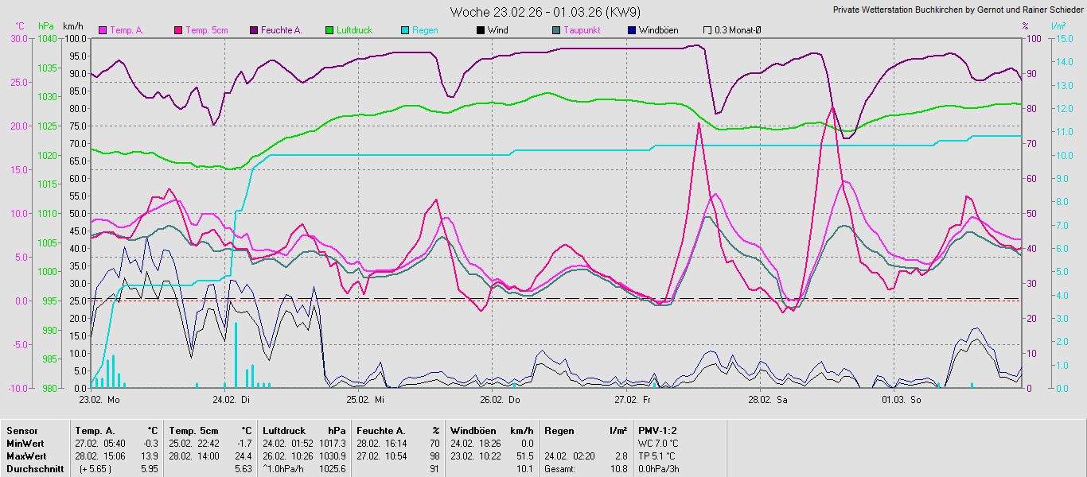Click the cyan Regen legend swatch
The width and height of the screenshot is (1087, 477).
click(405, 30)
